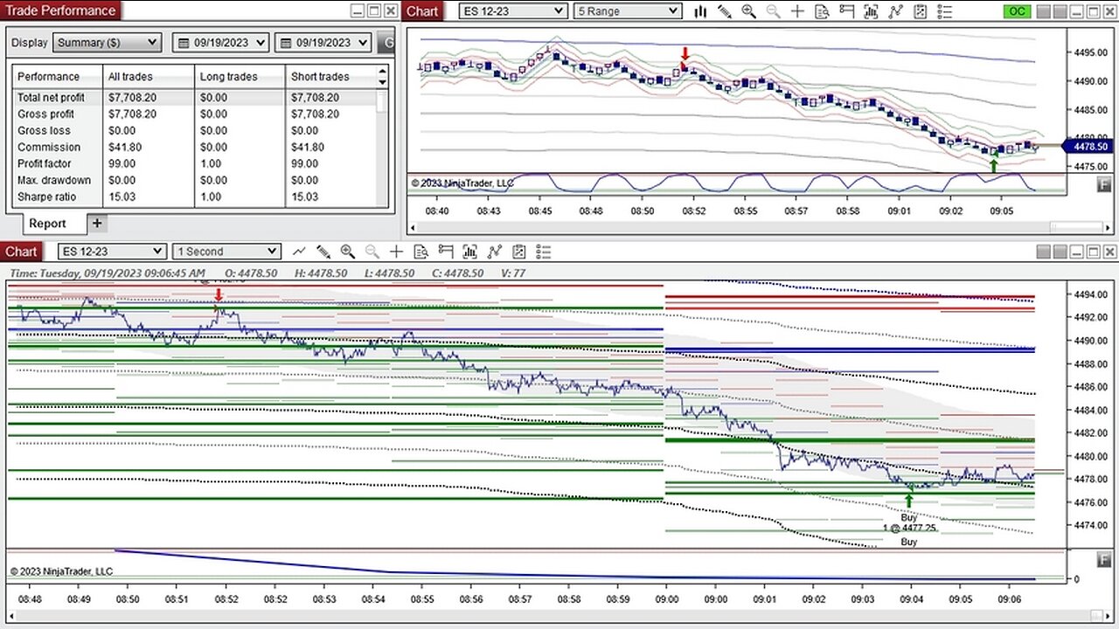This screenshot has width=1119, height=629.
Task: Open ES 12-23 instrument dropdown in bottom chart
Action: point(111,252)
